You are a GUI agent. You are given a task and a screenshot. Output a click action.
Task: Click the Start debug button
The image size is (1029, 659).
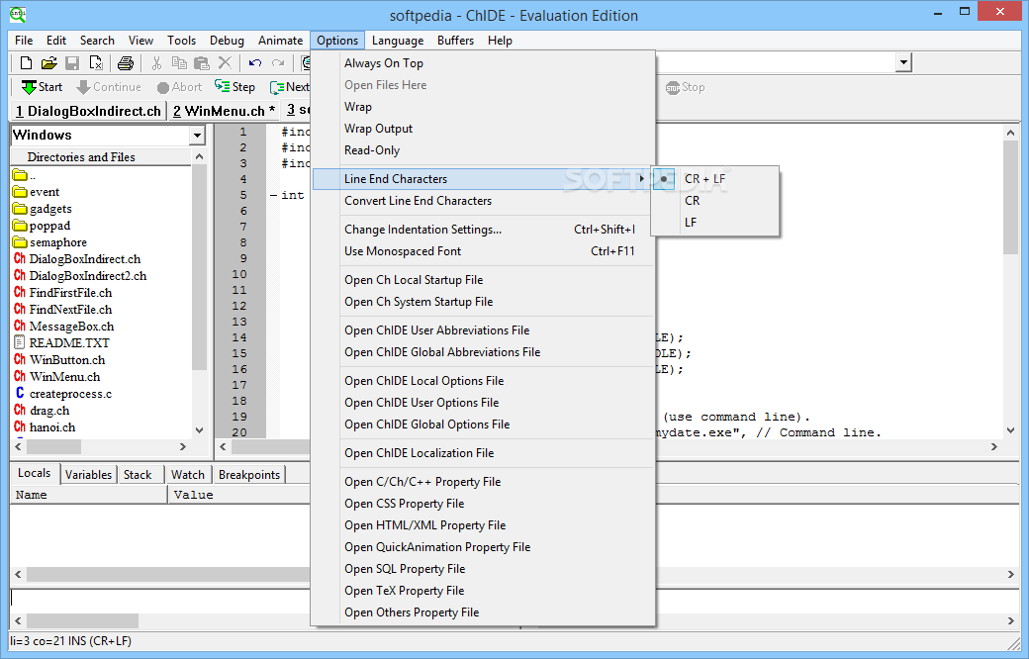(42, 87)
